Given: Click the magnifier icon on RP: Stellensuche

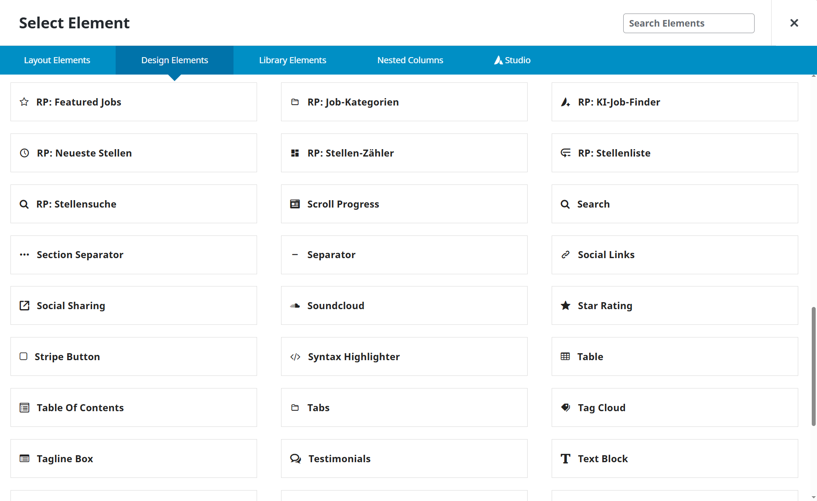Looking at the screenshot, I should coord(24,204).
